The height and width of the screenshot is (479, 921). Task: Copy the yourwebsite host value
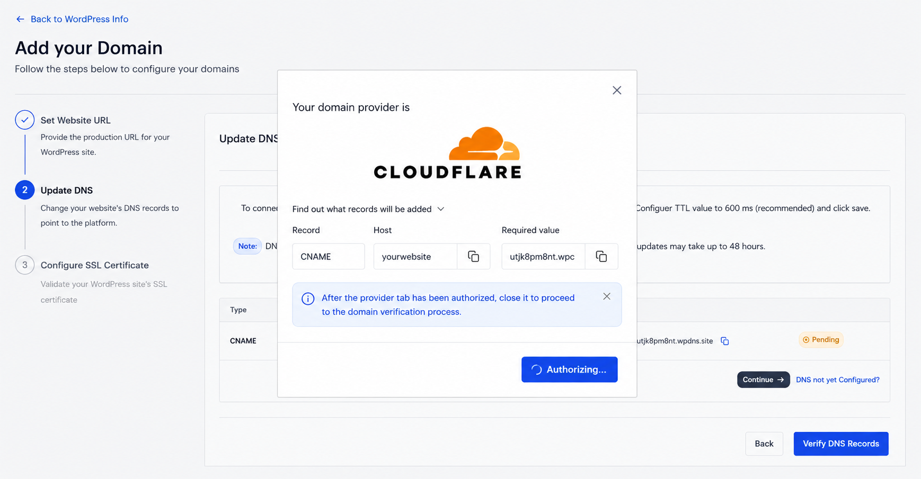point(473,257)
